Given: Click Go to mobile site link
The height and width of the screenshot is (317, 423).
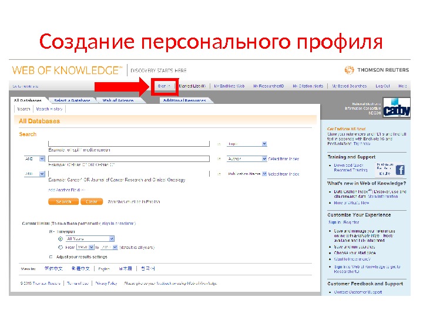Looking at the screenshot, I should click(x=25, y=86).
